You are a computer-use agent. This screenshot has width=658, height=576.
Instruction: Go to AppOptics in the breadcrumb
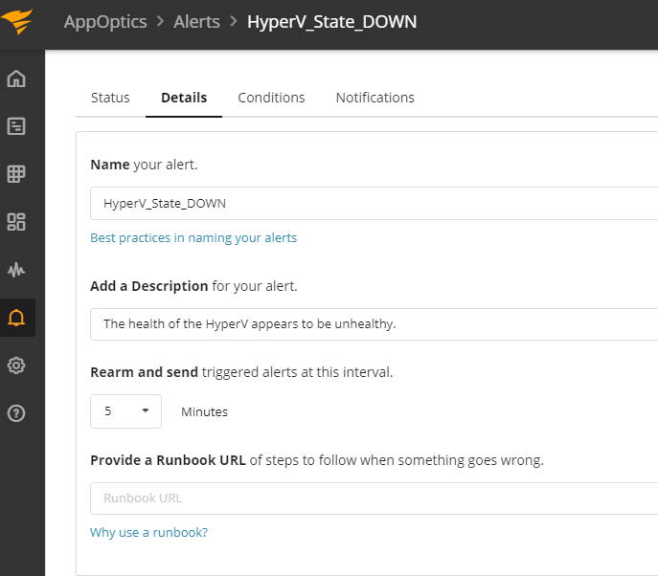point(105,21)
